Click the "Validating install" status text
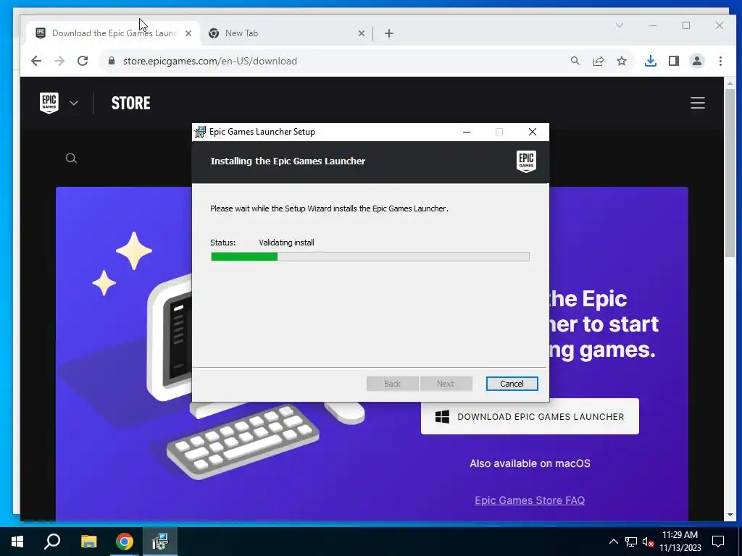This screenshot has height=556, width=742. pos(286,243)
